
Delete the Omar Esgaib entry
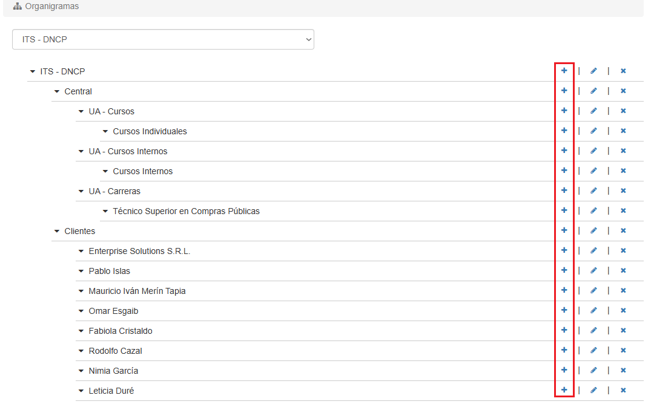tap(623, 310)
